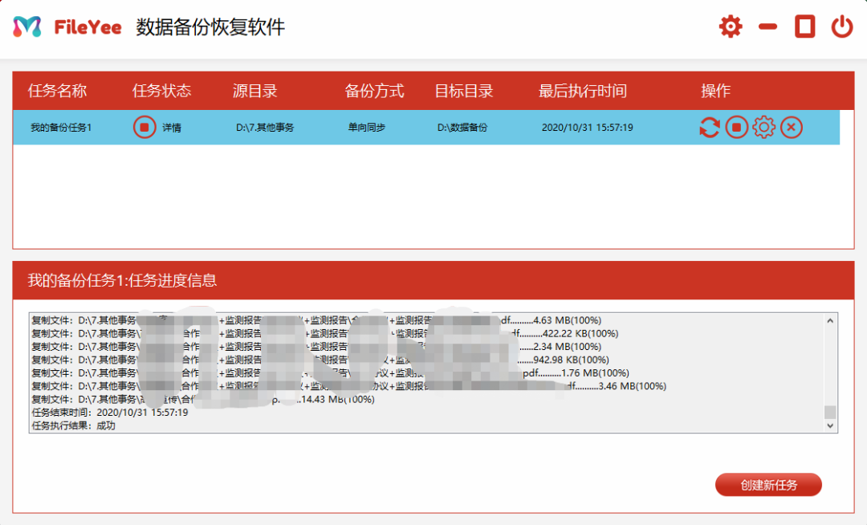
Task: Select the 我的备份任务1 task row name
Action: click(x=61, y=128)
